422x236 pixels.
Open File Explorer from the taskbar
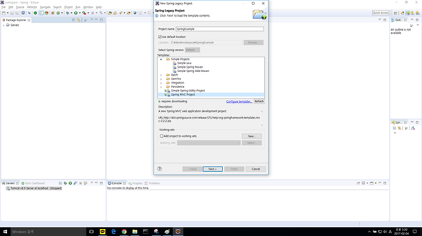[x=135, y=231]
